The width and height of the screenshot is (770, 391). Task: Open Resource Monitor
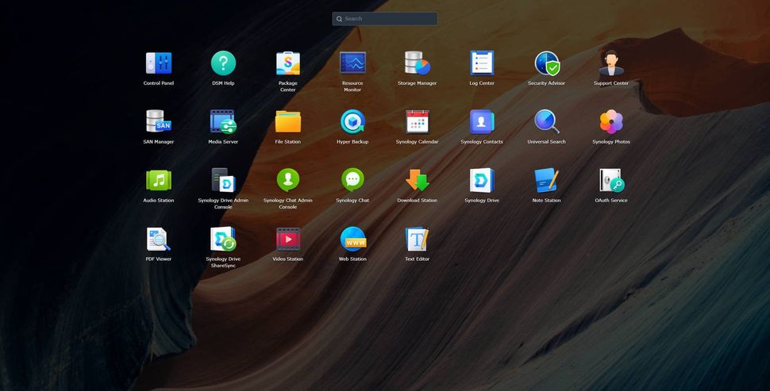pyautogui.click(x=352, y=63)
